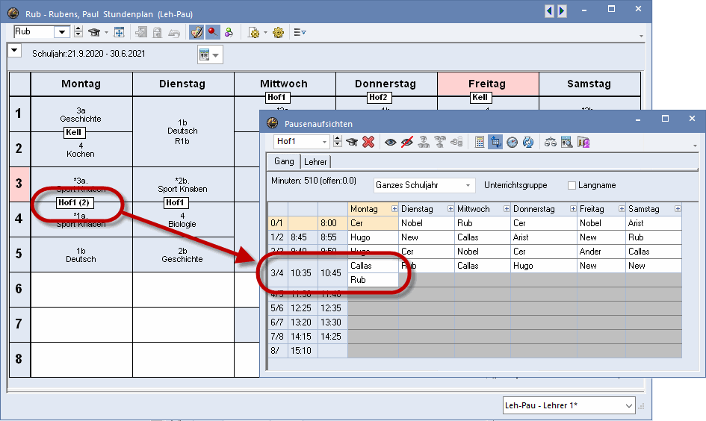Click the black triangle expander left of Schuljahr
Viewport: 706px width, 421px height.
[15, 50]
